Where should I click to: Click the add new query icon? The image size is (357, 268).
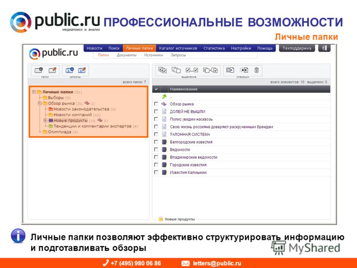70,70
